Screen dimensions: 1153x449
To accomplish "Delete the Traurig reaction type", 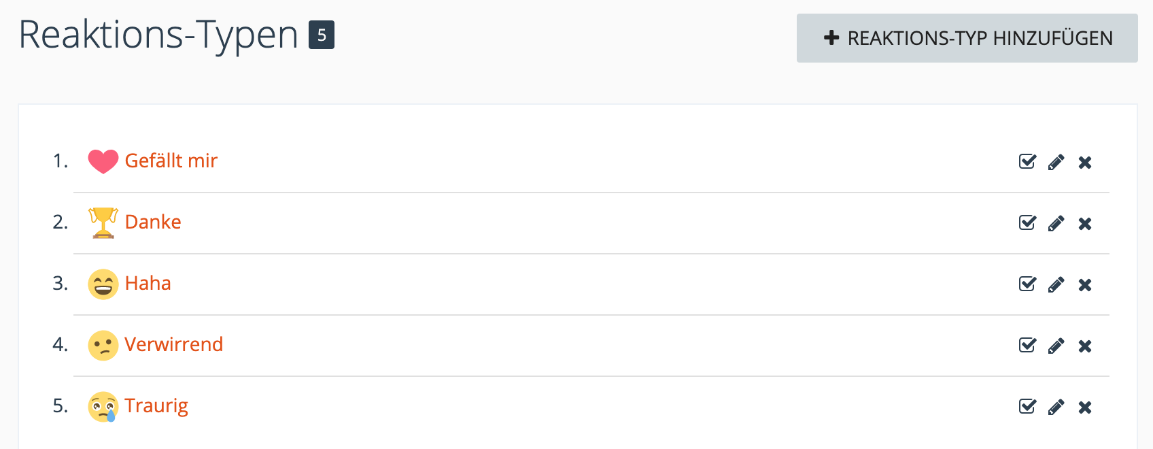I will pyautogui.click(x=1085, y=407).
